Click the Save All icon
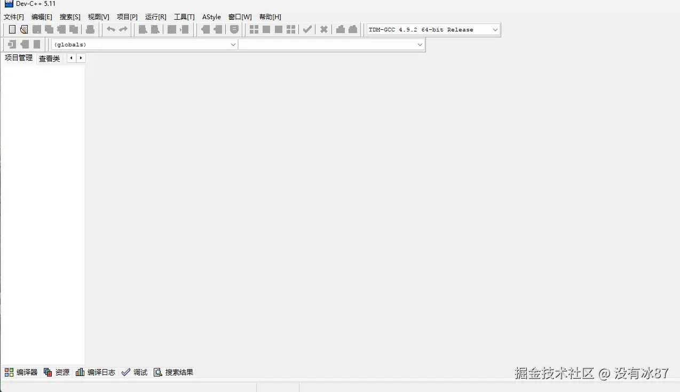Viewport: 680px width, 392px height. coord(49,30)
